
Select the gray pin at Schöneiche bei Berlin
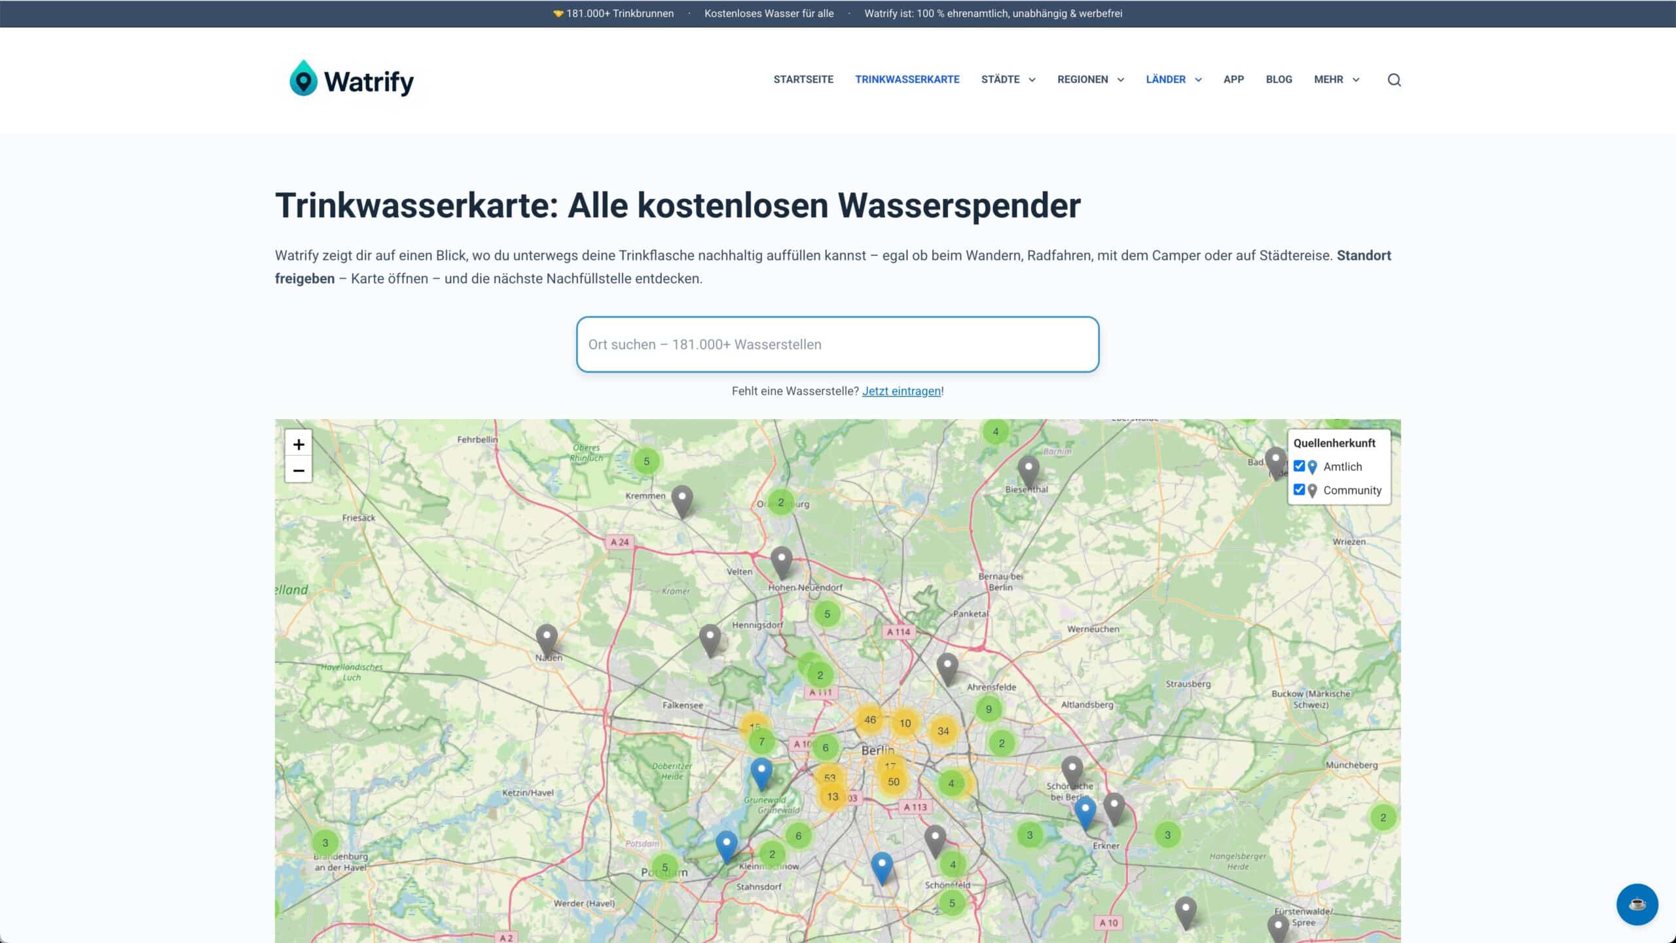[x=1072, y=773]
